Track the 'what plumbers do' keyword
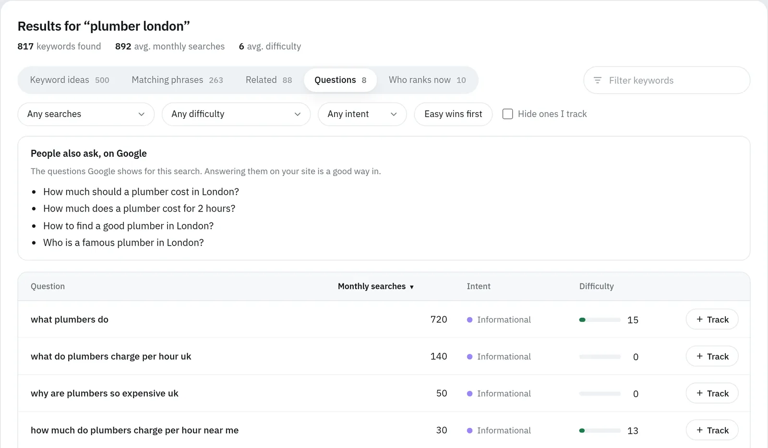This screenshot has width=768, height=448. [712, 319]
